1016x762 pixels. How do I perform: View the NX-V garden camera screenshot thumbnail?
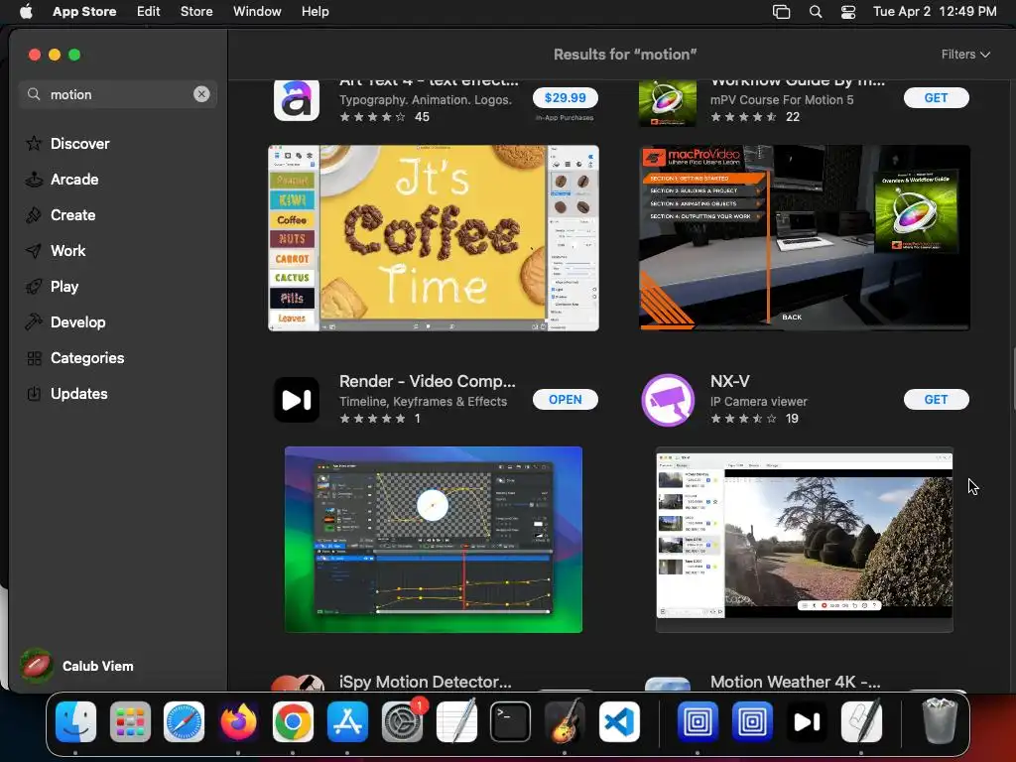tap(804, 540)
